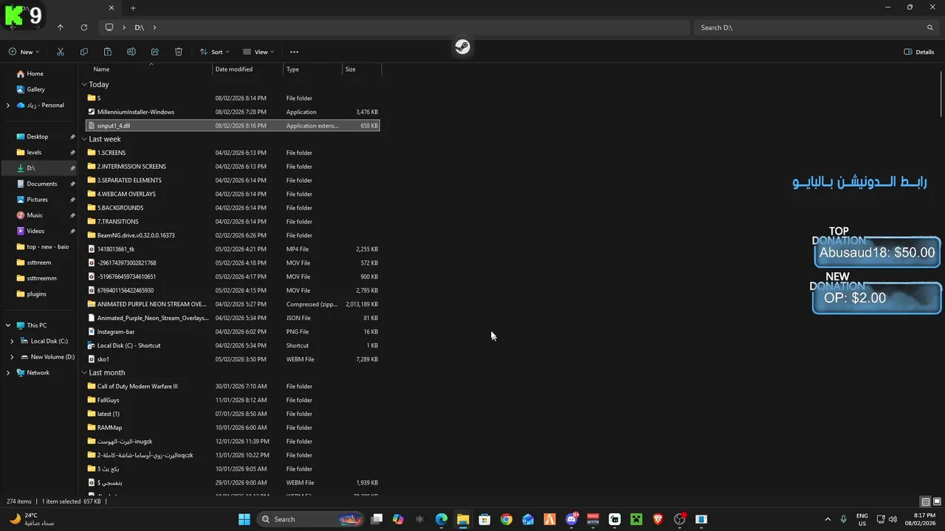
Task: Open the View dropdown menu
Action: coord(258,52)
